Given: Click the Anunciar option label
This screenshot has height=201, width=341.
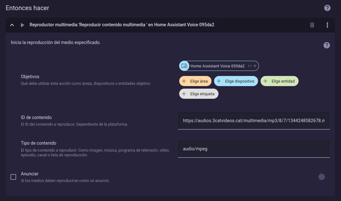Looking at the screenshot, I should 30,174.
